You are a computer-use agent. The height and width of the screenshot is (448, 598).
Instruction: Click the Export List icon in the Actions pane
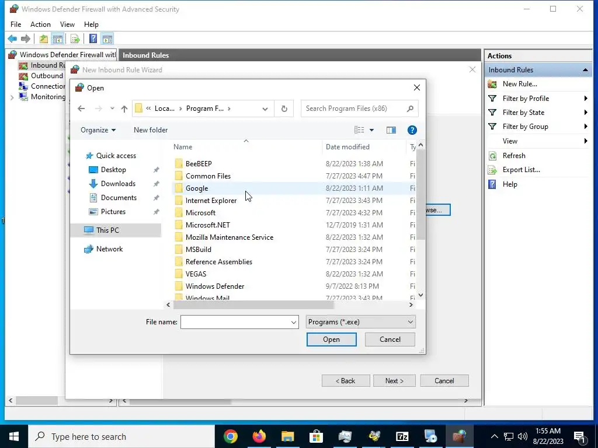click(492, 170)
